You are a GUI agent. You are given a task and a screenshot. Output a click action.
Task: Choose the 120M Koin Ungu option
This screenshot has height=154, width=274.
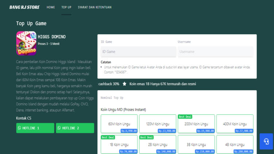(157, 124)
